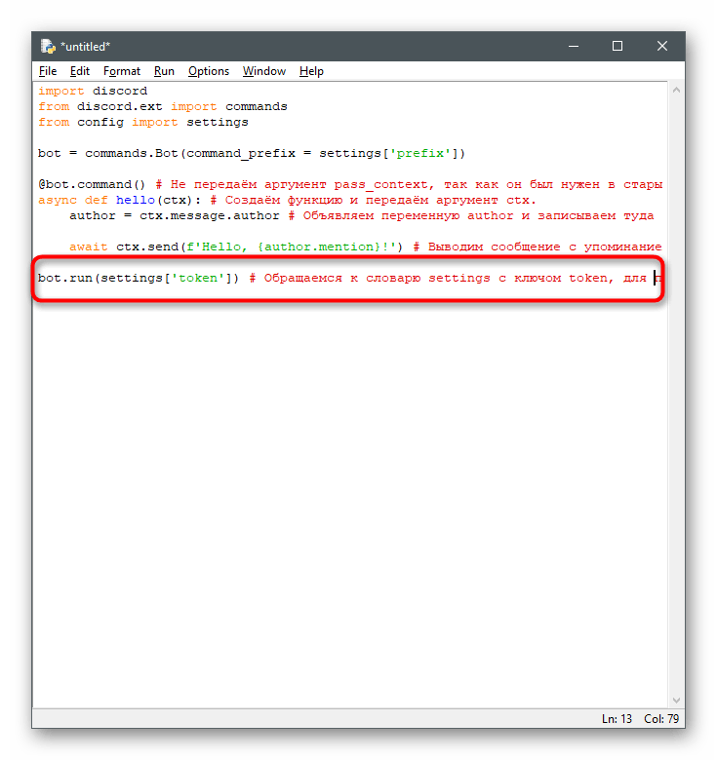Click the scrollbar up arrow
The image size is (717, 760).
[675, 90]
